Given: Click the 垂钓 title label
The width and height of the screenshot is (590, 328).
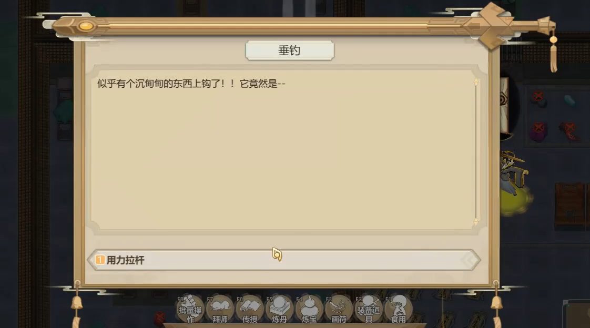Looking at the screenshot, I should (x=289, y=50).
